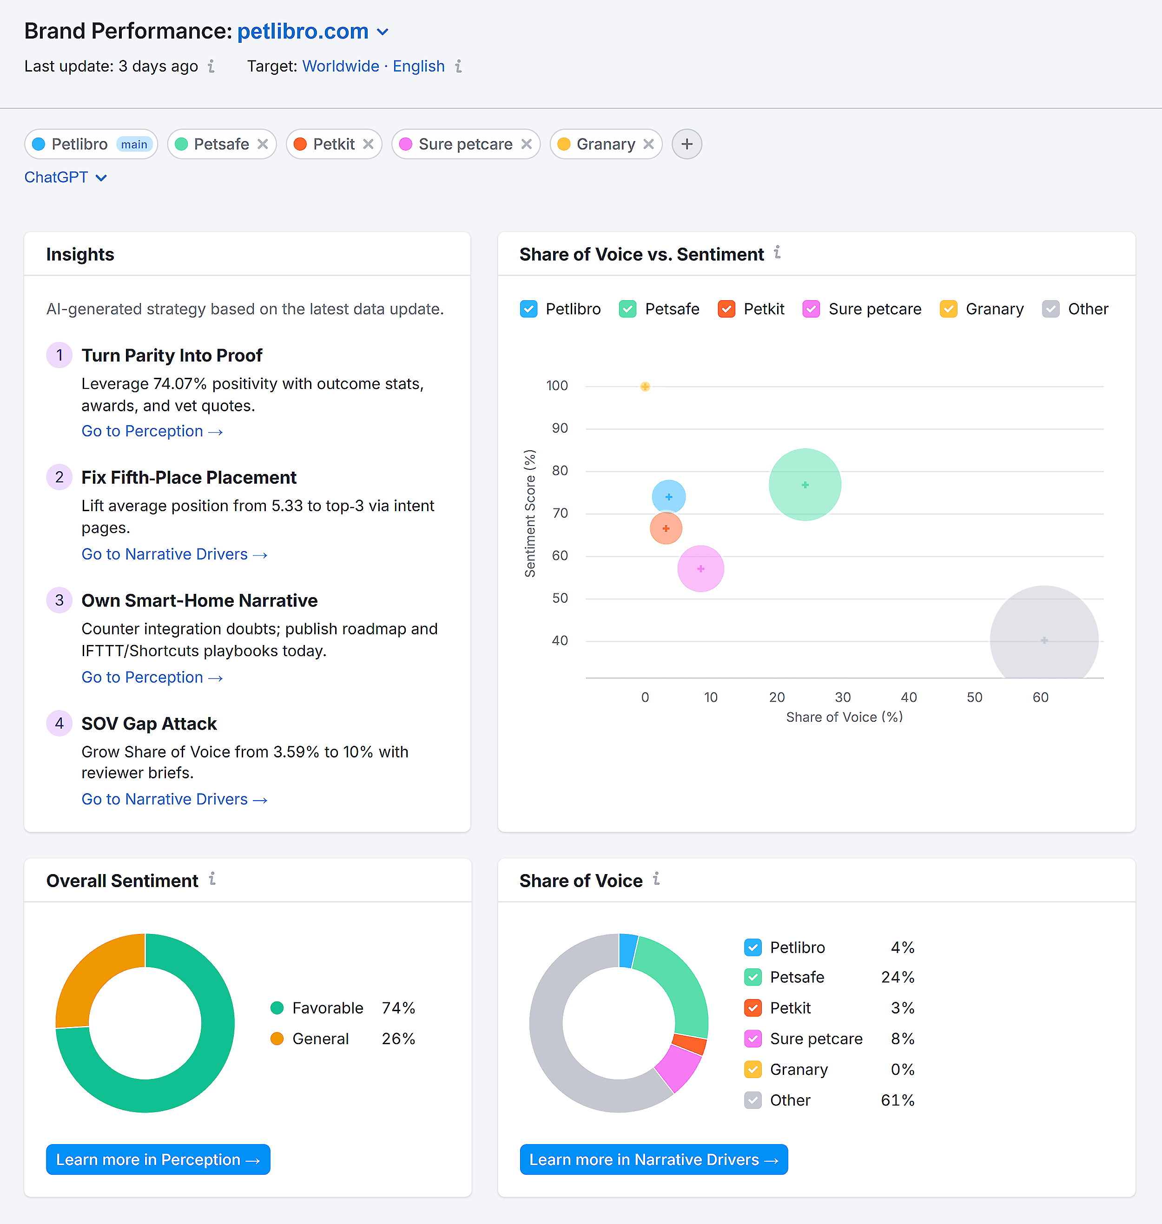Screen dimensions: 1162x1224
Task: Open the Target info tooltip
Action: [458, 66]
